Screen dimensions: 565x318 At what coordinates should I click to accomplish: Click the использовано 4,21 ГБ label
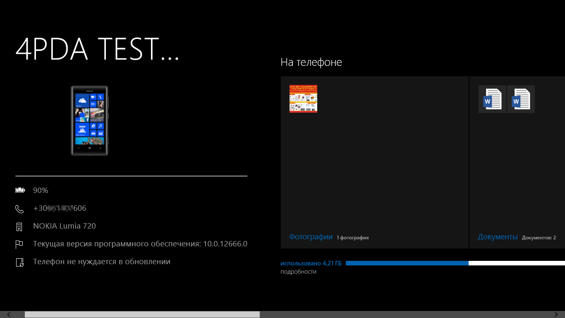pos(311,263)
